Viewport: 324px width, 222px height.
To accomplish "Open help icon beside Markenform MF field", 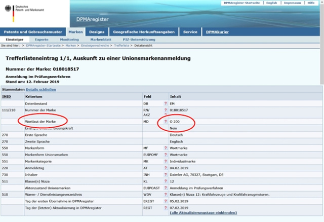I will click(165, 148).
